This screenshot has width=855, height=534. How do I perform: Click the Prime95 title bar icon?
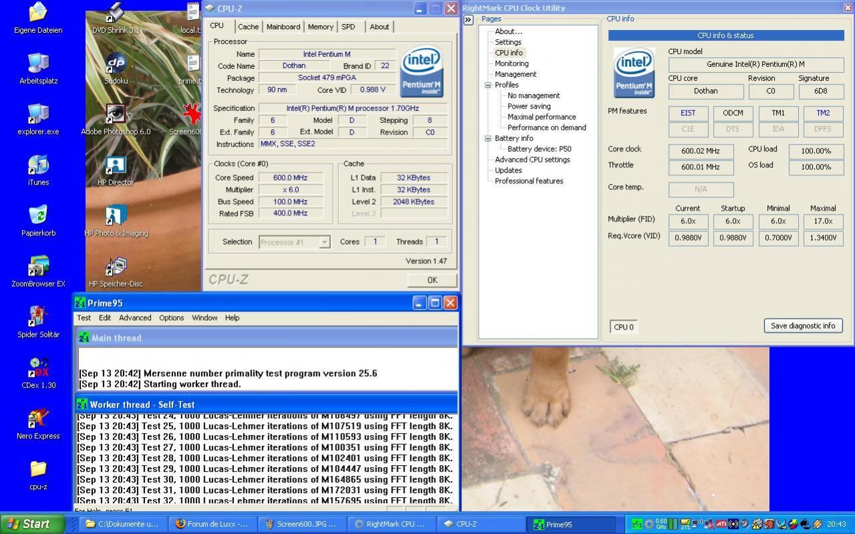tap(80, 303)
